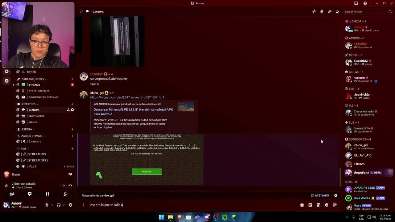Image resolution: width=395 pixels, height=222 pixels.
Task: Open noise suppression waveform icon
Action: click(x=63, y=185)
